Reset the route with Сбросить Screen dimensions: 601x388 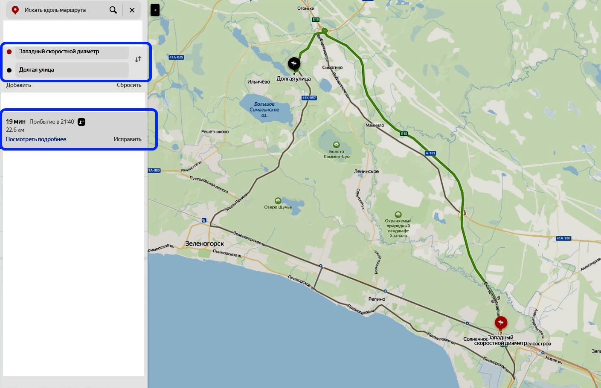[129, 85]
